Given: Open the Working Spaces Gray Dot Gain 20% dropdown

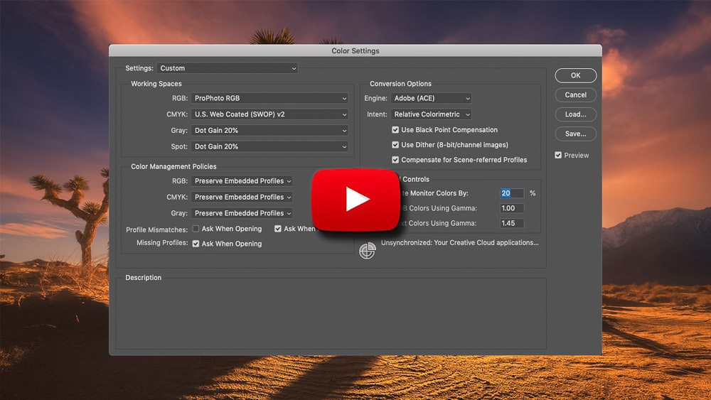Looking at the screenshot, I should tap(269, 131).
